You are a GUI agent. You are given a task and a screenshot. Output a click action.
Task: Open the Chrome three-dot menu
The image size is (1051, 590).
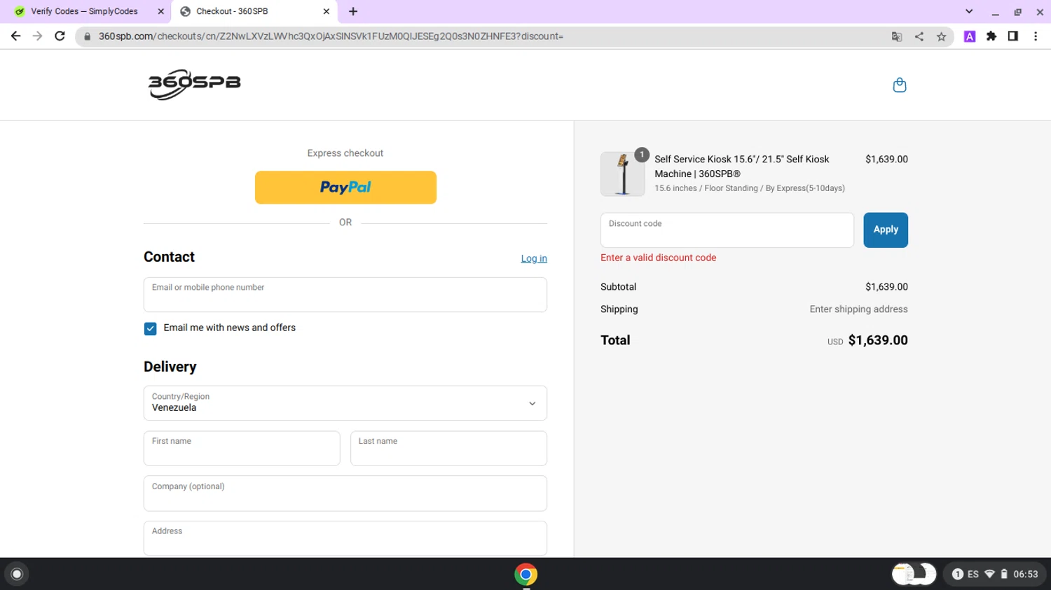1036,36
